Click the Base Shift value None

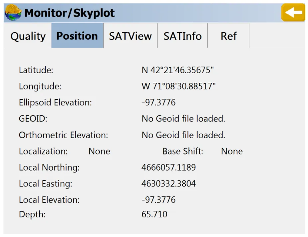pos(232,151)
